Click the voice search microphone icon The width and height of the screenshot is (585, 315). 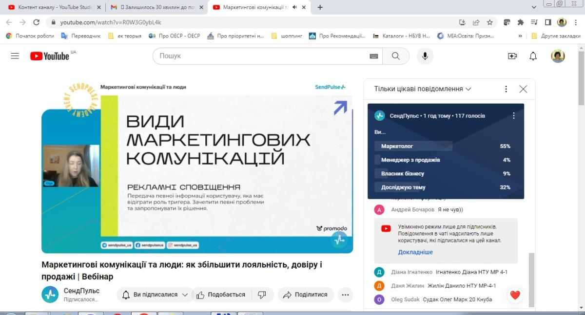425,56
